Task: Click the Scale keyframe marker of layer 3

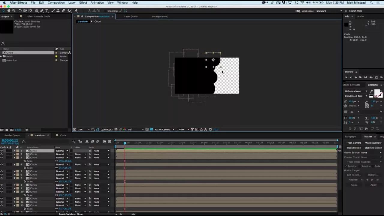Action: (125, 161)
